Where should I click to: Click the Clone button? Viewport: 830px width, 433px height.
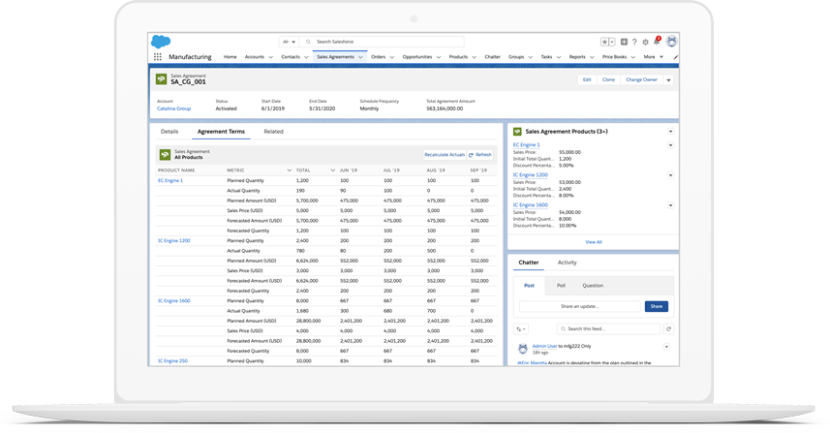608,80
